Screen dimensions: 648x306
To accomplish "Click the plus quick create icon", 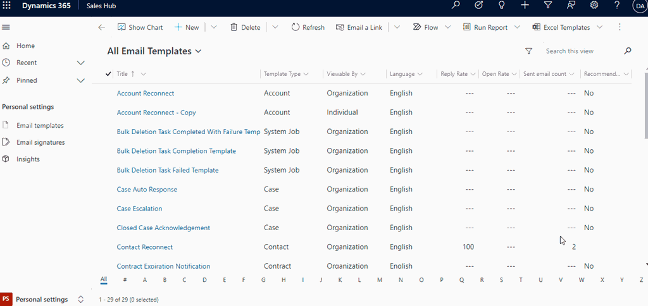I will point(525,6).
